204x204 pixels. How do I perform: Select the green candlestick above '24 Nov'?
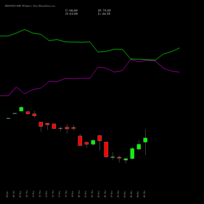tap(93, 142)
